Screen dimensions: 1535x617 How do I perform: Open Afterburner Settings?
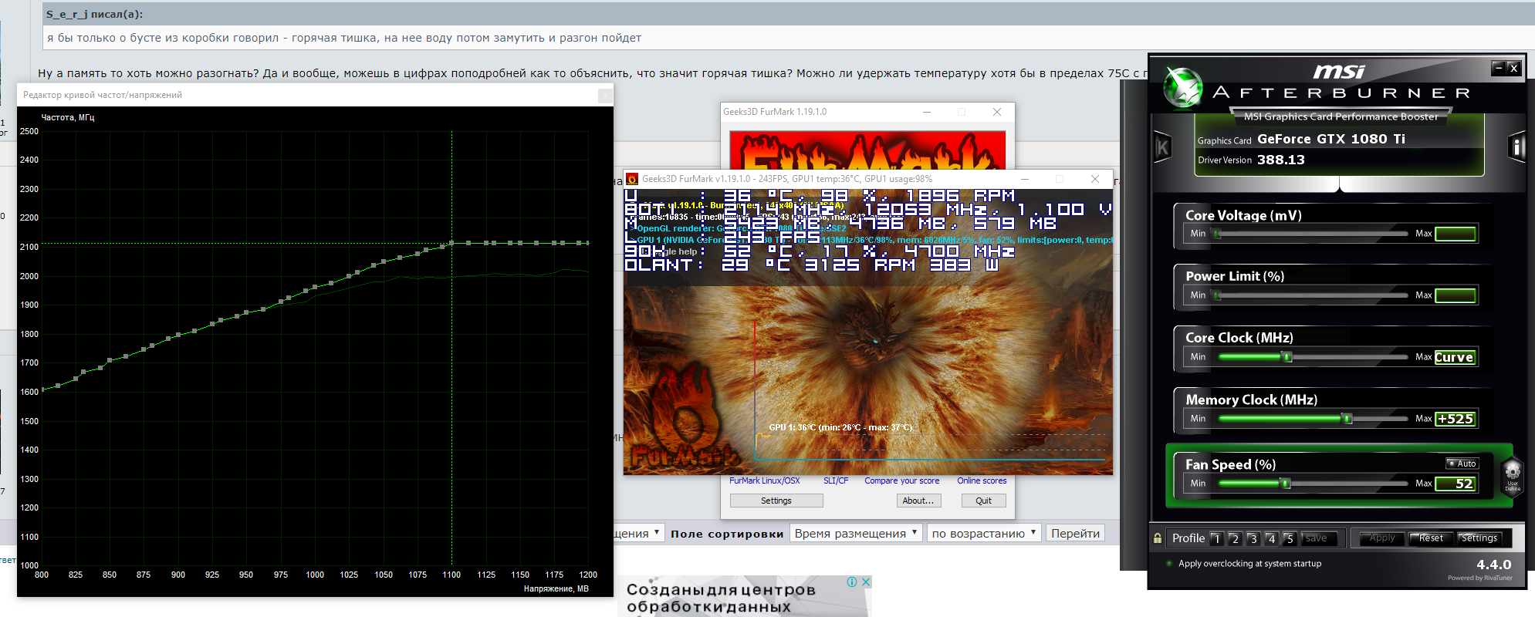[x=1479, y=538]
